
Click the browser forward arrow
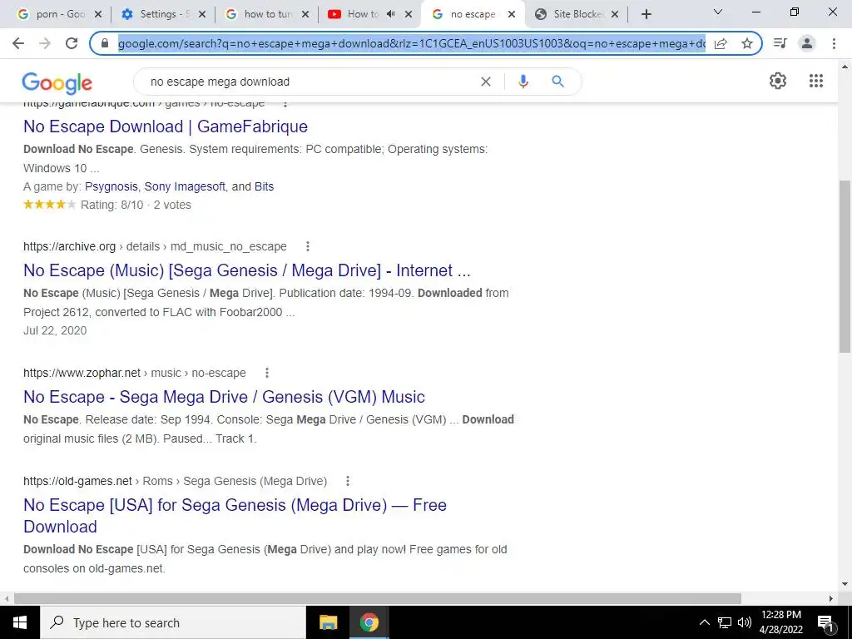click(x=45, y=43)
